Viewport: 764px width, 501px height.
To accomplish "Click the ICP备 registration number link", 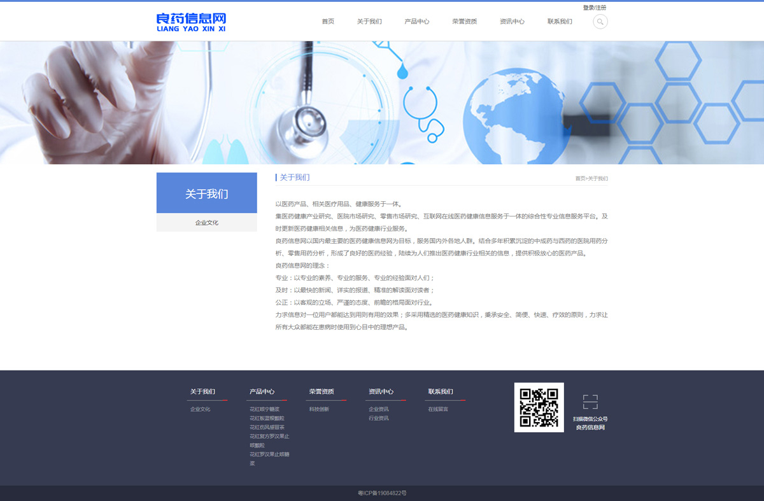I will pos(382,493).
